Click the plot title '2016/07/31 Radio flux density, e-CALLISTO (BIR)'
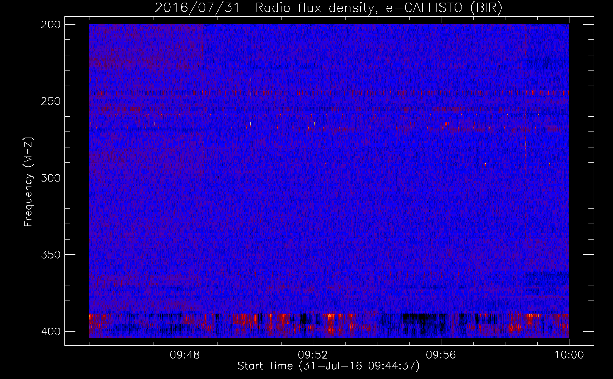The height and width of the screenshot is (379, 613). click(x=328, y=8)
